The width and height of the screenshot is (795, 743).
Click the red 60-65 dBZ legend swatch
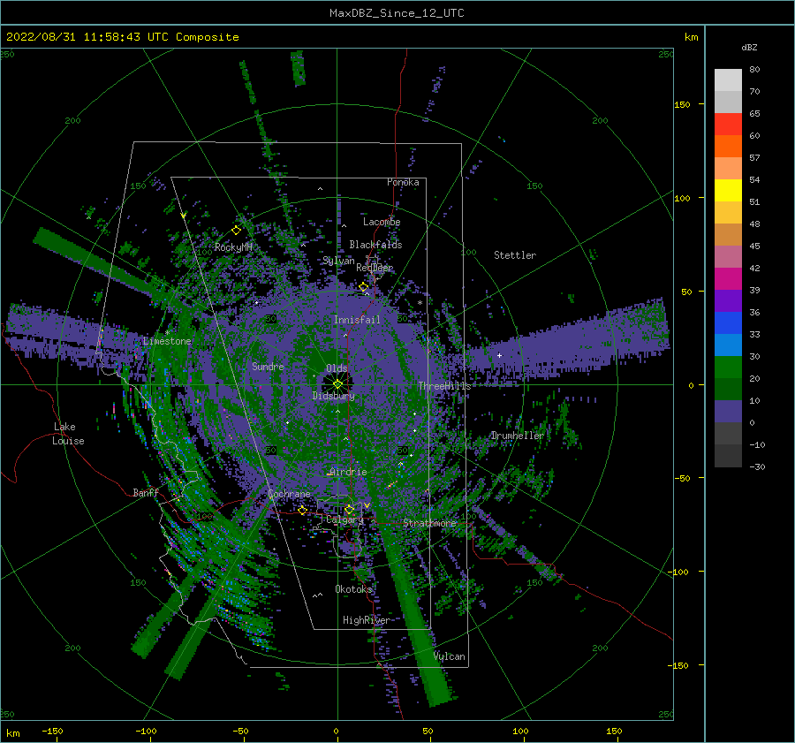coord(728,125)
